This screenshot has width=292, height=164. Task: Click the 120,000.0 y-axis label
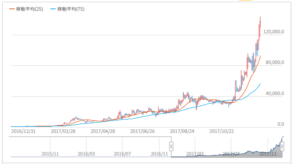tap(274, 32)
